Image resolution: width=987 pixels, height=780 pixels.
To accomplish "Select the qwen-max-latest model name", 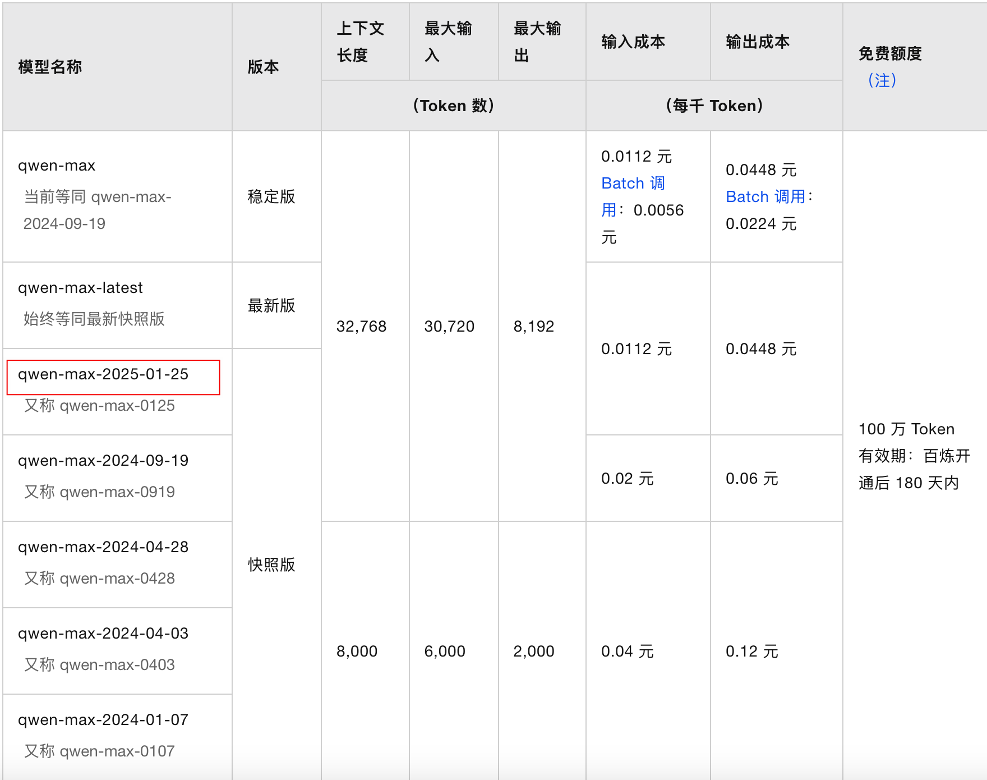I will (x=80, y=288).
